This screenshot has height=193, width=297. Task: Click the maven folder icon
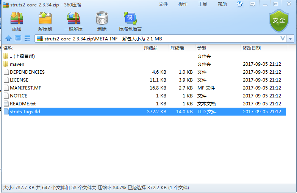(x=6, y=64)
